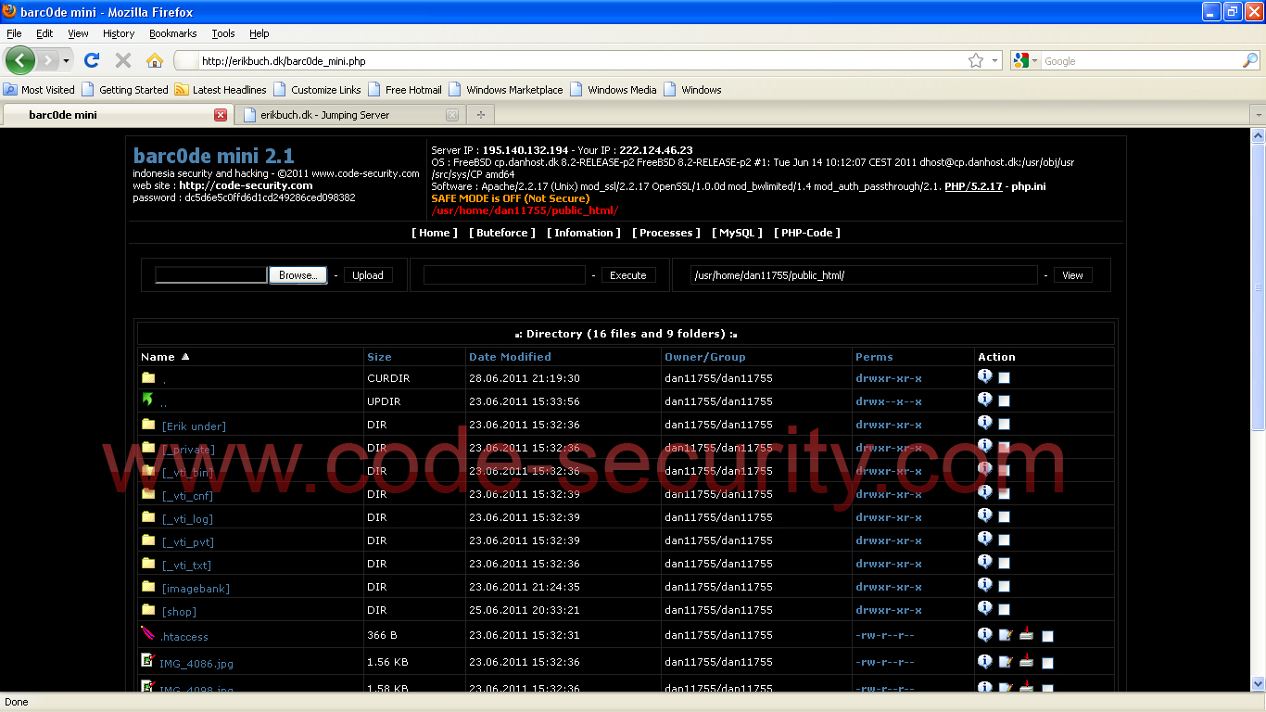
Task: Open the History menu
Action: tap(119, 33)
